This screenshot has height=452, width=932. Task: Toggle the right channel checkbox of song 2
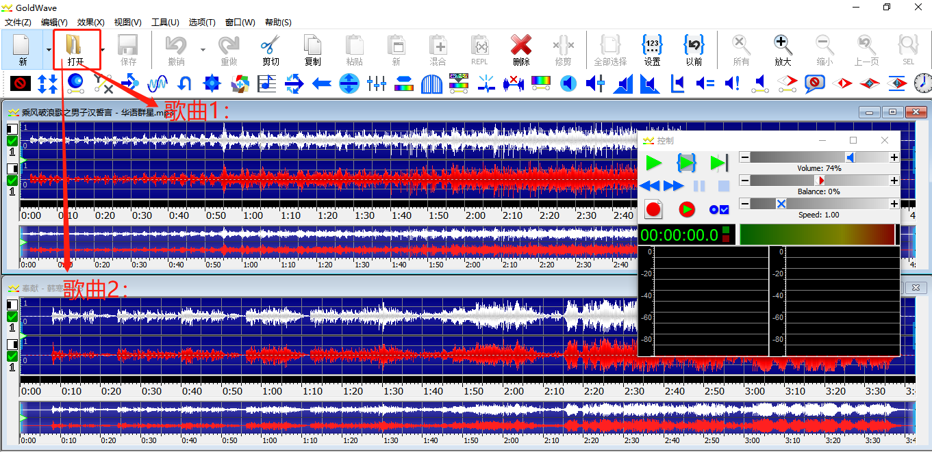[12, 356]
